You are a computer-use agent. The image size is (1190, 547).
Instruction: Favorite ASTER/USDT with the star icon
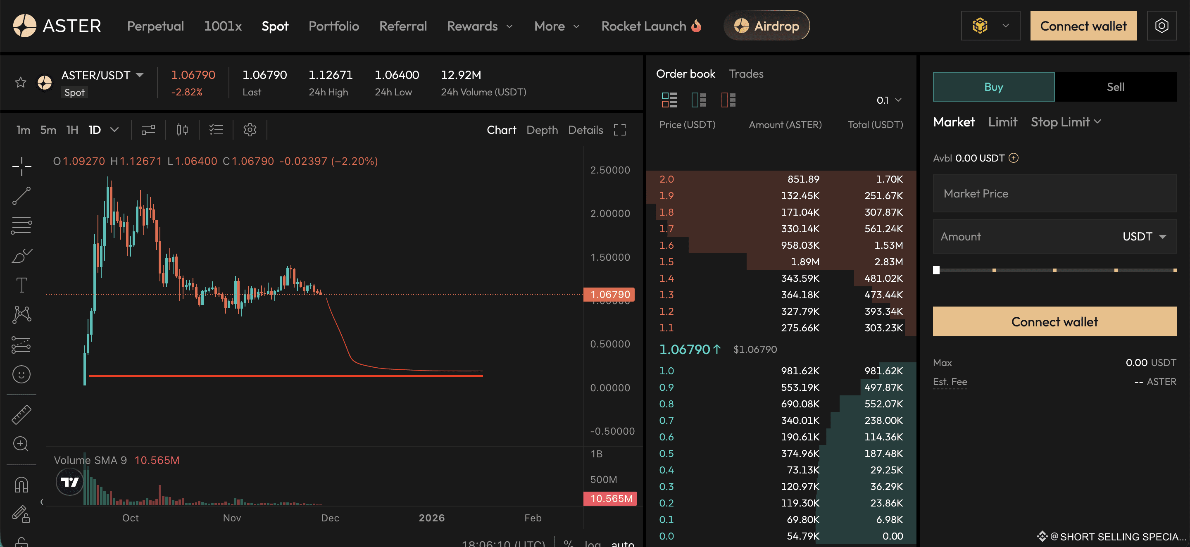[x=20, y=83]
